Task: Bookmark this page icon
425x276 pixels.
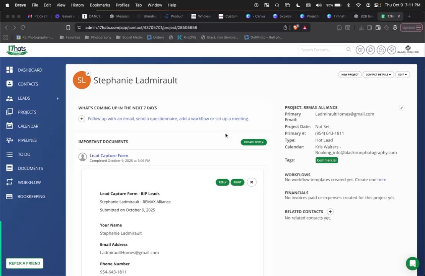Action: tap(68, 28)
